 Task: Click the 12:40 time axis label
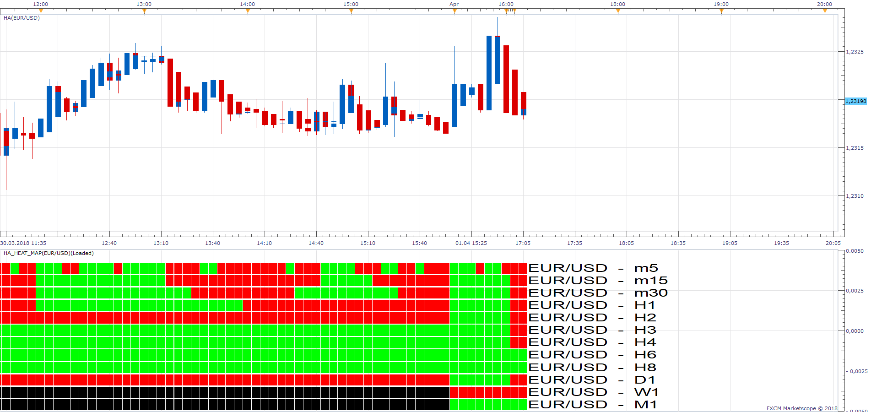click(x=109, y=243)
